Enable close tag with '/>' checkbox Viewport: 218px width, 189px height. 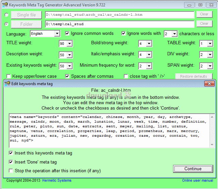click(x=126, y=76)
